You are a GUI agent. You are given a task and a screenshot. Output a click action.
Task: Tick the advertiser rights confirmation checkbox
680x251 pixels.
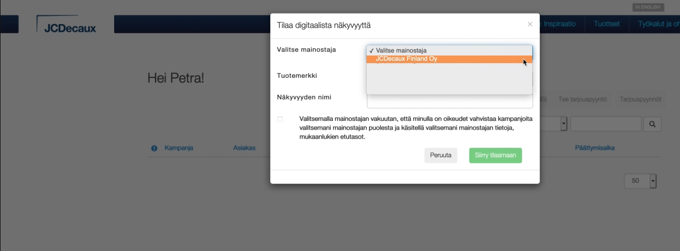click(x=280, y=119)
